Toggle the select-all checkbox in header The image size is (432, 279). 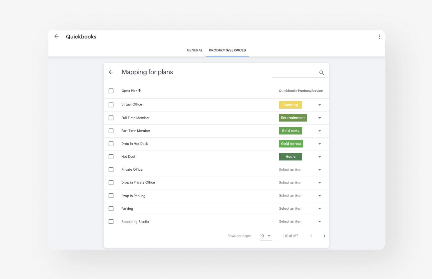[111, 91]
